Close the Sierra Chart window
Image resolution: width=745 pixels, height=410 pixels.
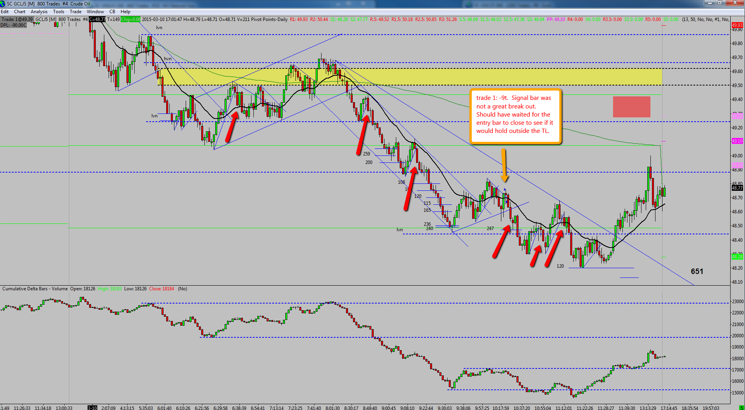735,3
